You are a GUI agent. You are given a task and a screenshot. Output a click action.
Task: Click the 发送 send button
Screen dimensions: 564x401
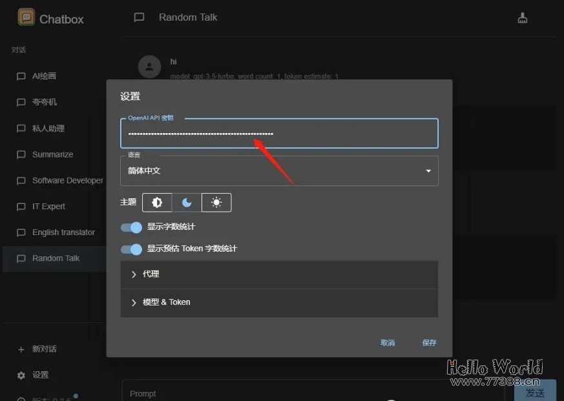pyautogui.click(x=535, y=392)
